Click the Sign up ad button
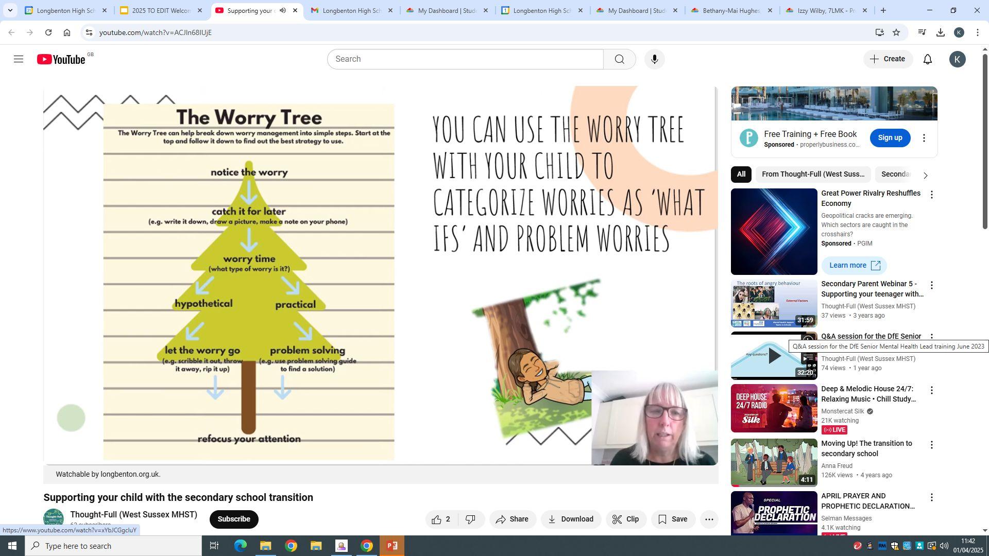The image size is (989, 556). (890, 138)
